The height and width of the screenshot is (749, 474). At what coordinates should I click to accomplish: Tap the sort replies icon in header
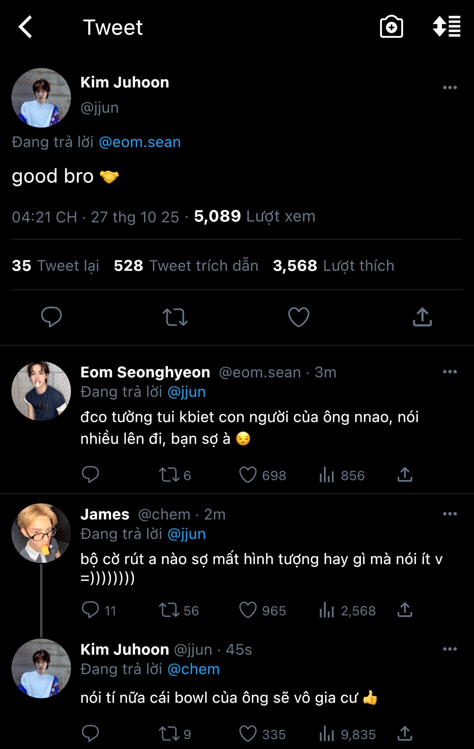tap(446, 27)
